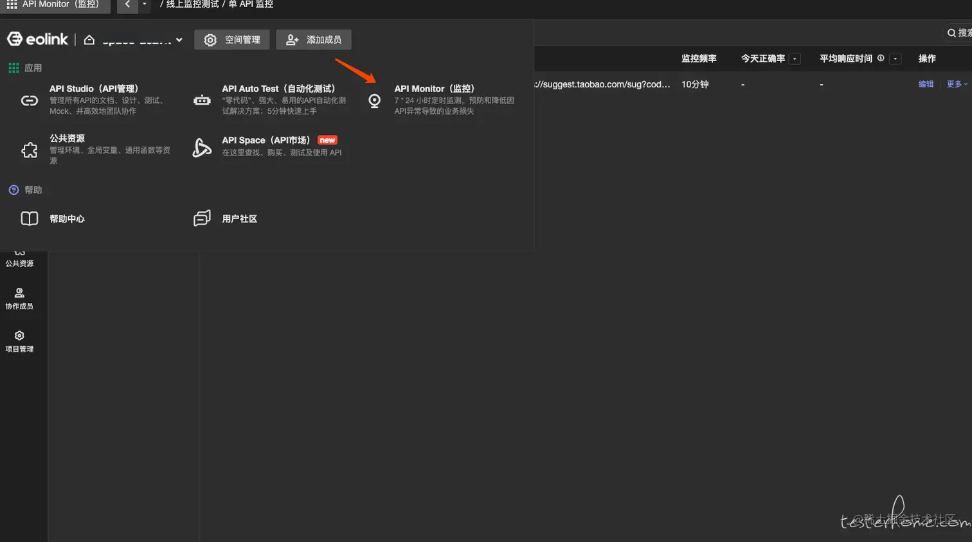The image size is (972, 542).
Task: Open the 平均响应时间 column dropdown
Action: click(895, 59)
